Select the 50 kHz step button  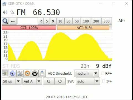[x=76, y=21]
